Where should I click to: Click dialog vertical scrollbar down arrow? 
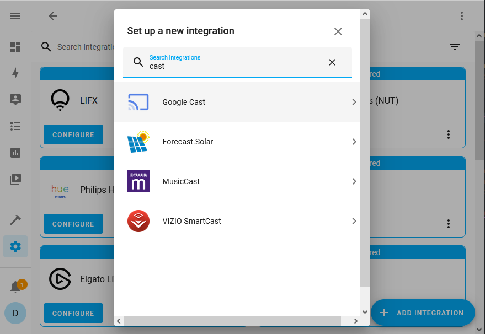[365, 312]
